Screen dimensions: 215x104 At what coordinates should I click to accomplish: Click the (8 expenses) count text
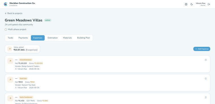click(31, 50)
